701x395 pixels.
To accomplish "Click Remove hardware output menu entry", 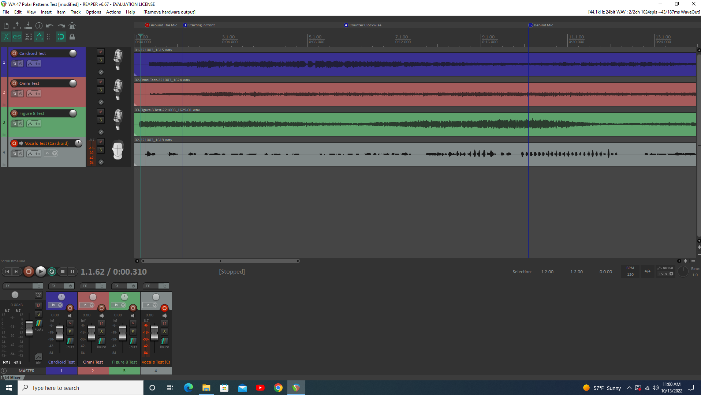I will click(169, 12).
